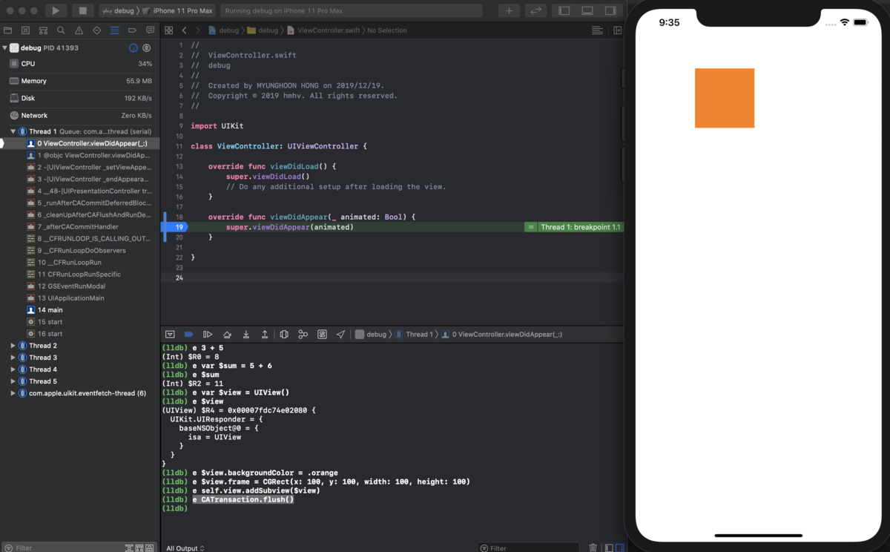Collapse the debug PID 41393 process
Screen dimensions: 890x552
point(4,47)
